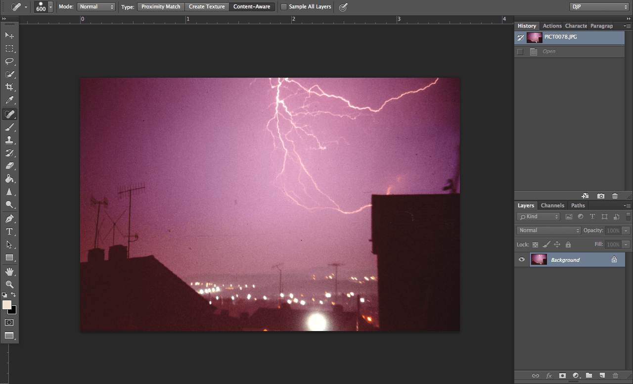
Task: Switch to the Channels tab
Action: 552,205
